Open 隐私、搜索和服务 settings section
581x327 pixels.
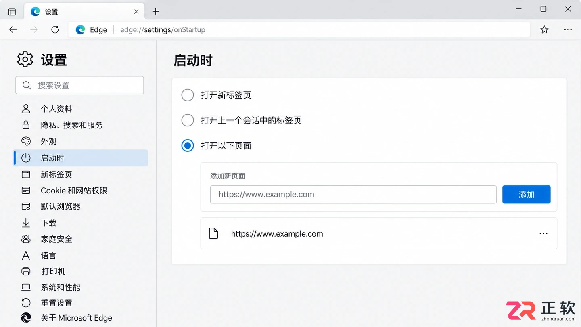coord(81,125)
